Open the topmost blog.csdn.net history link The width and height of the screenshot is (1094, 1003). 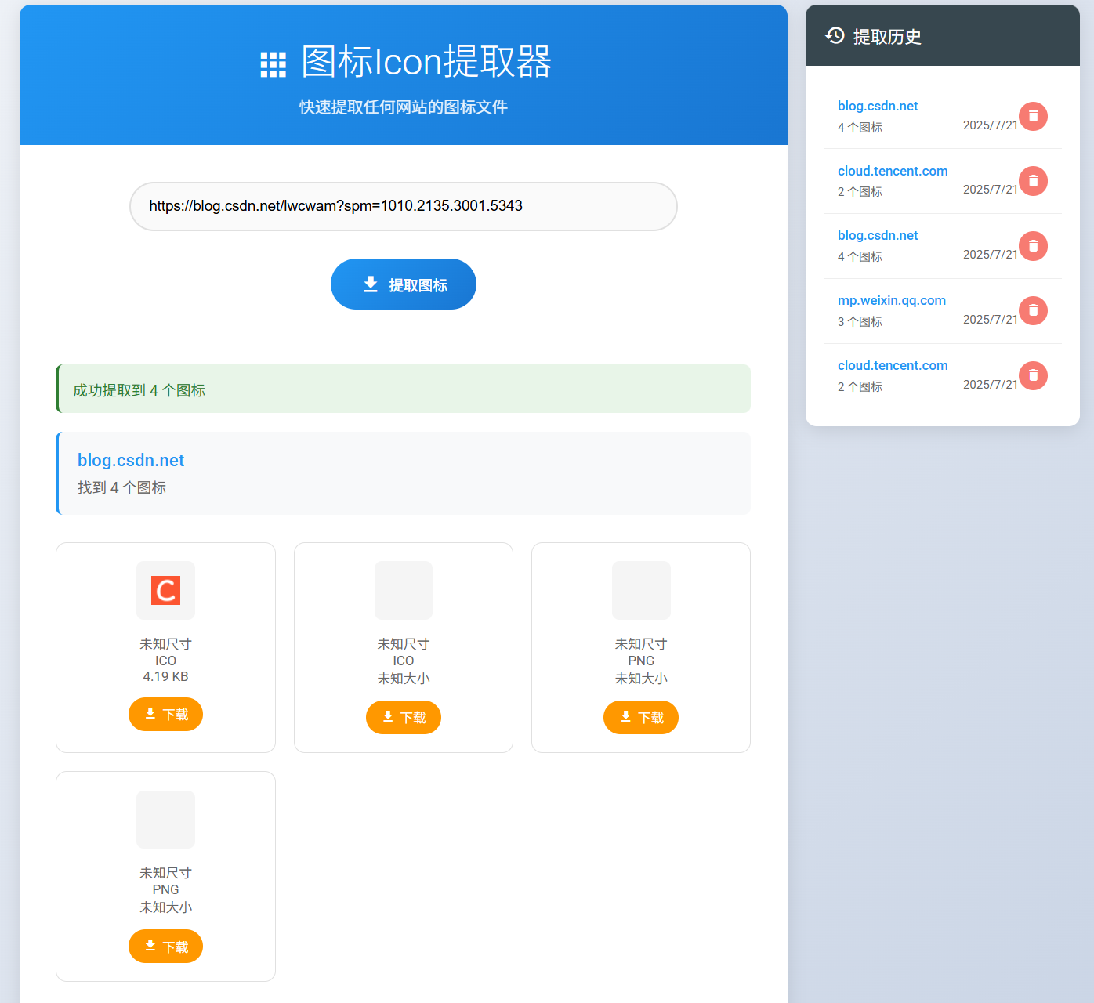point(878,106)
